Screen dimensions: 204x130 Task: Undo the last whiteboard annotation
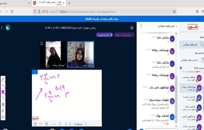(3, 98)
